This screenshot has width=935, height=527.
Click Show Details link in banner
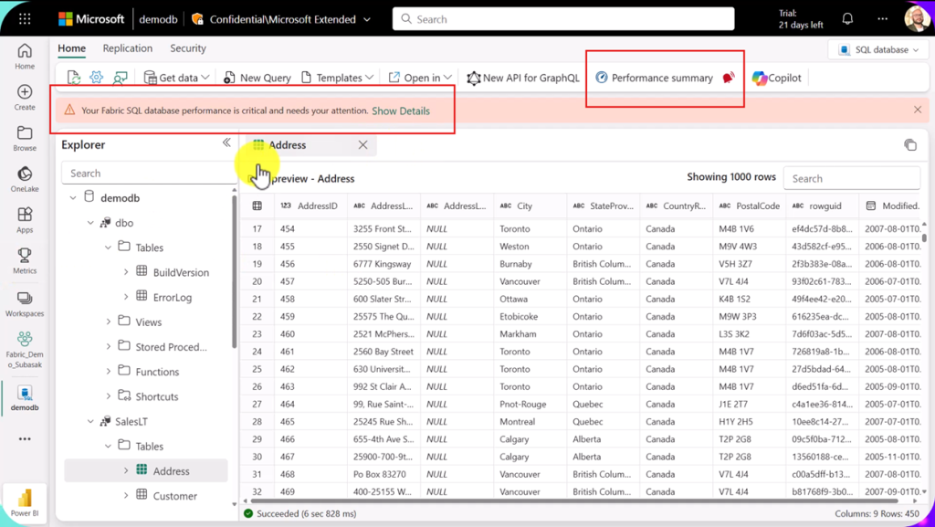point(401,111)
